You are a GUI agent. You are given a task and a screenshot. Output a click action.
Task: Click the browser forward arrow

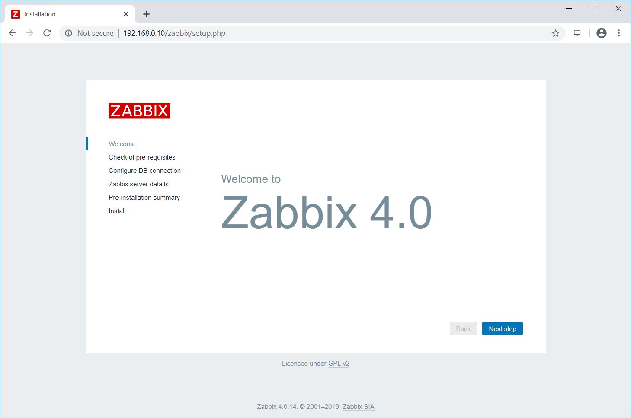point(29,33)
